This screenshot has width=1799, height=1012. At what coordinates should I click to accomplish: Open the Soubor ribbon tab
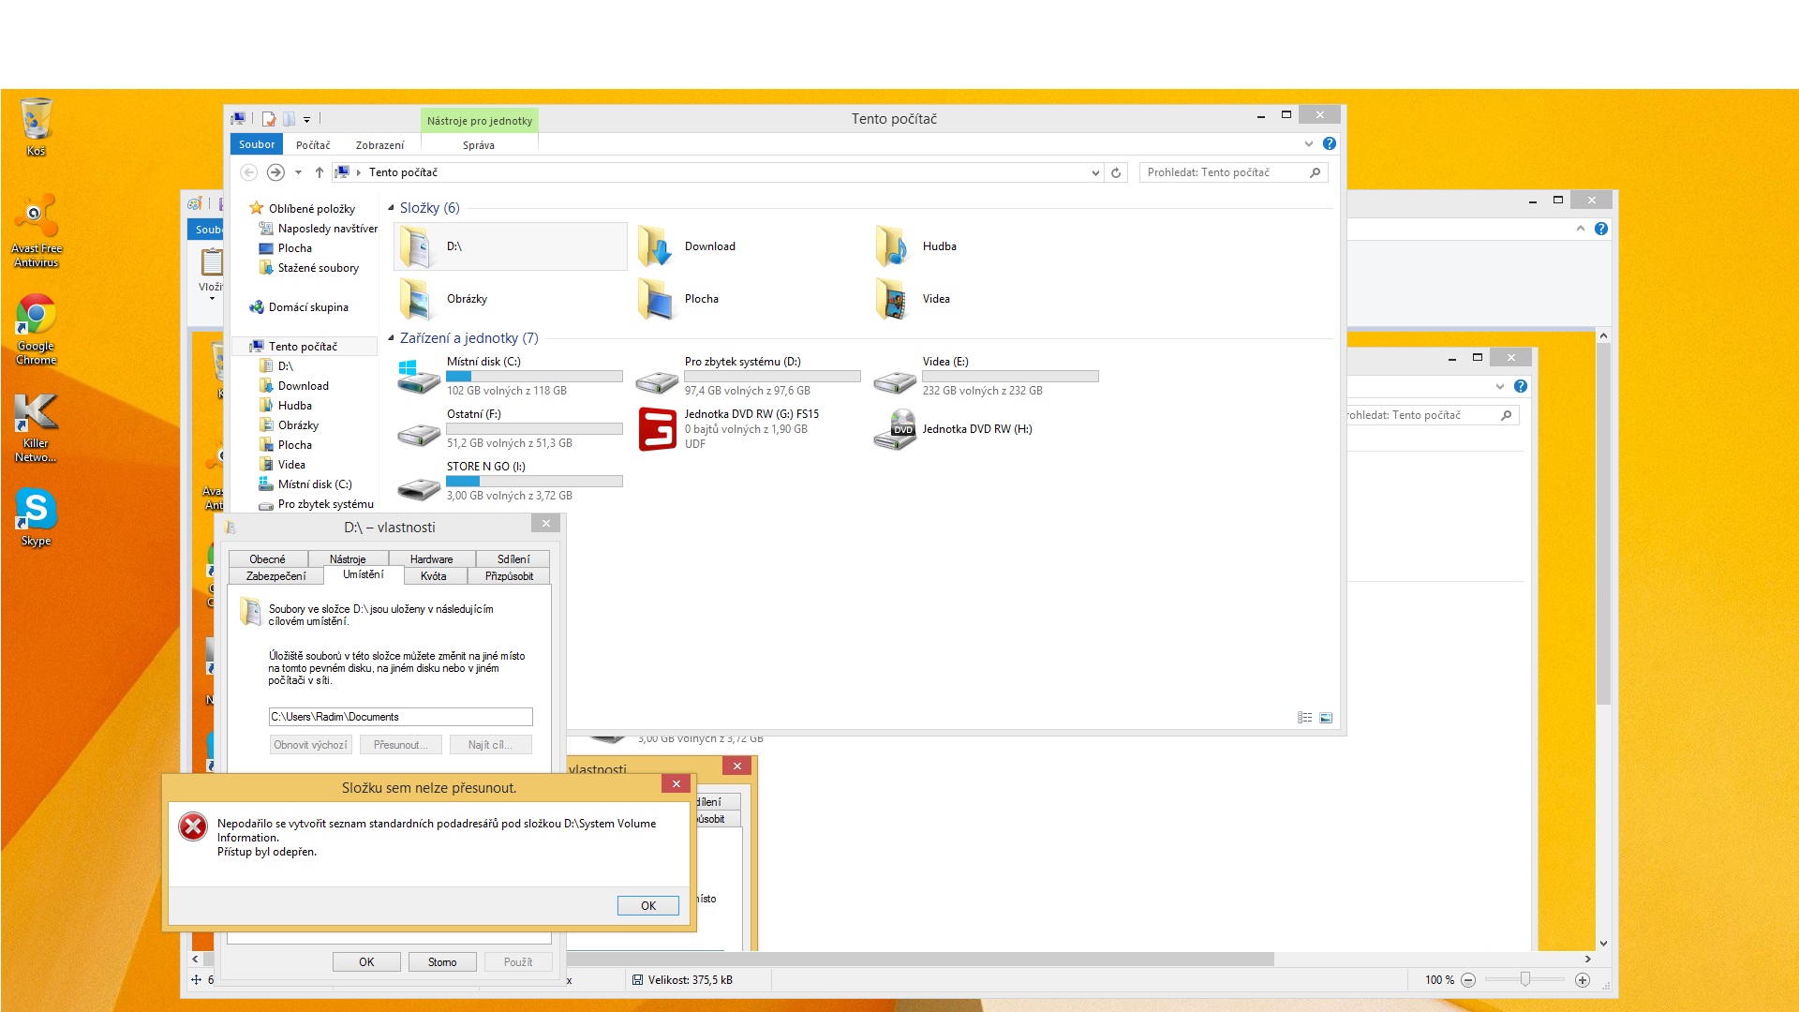256,144
